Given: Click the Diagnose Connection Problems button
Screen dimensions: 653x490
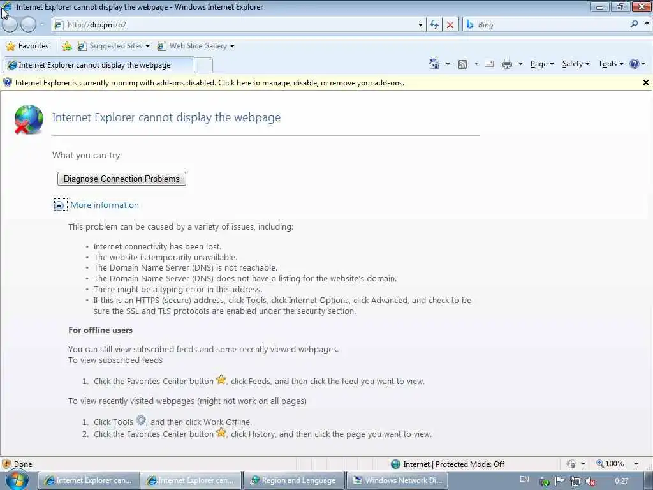Looking at the screenshot, I should coord(122,179).
